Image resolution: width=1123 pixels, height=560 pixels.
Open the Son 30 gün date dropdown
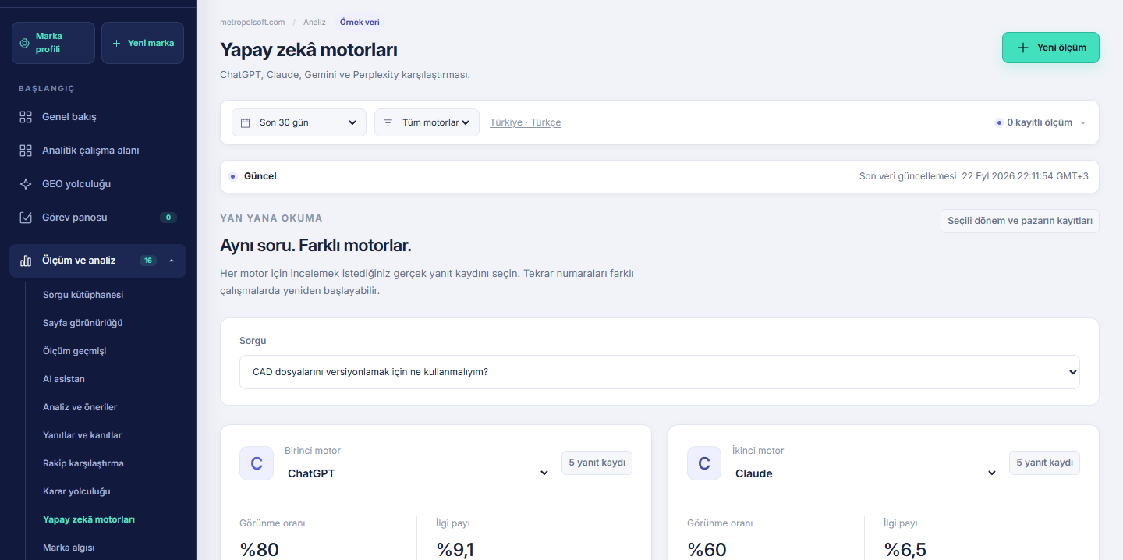(299, 122)
